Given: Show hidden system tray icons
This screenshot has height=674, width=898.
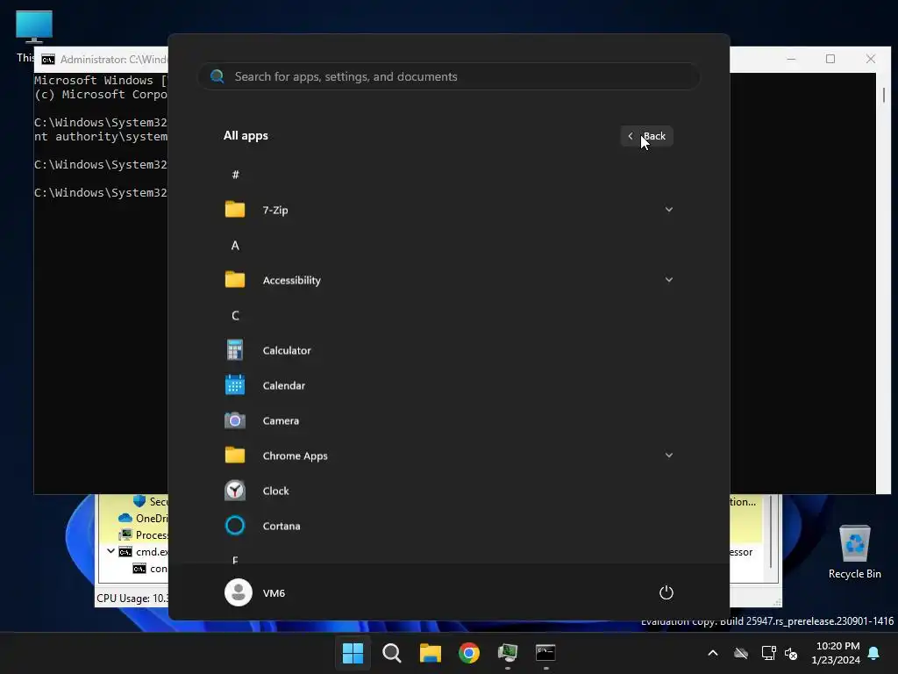Looking at the screenshot, I should [x=713, y=653].
